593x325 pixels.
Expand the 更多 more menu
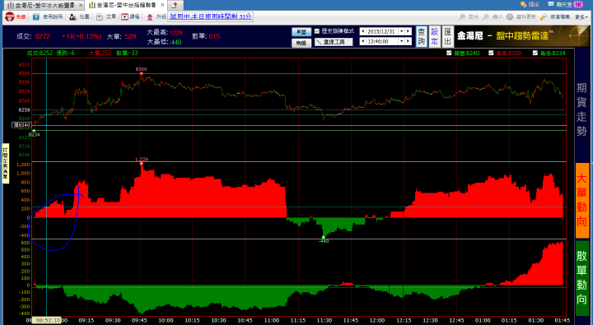pos(581,17)
